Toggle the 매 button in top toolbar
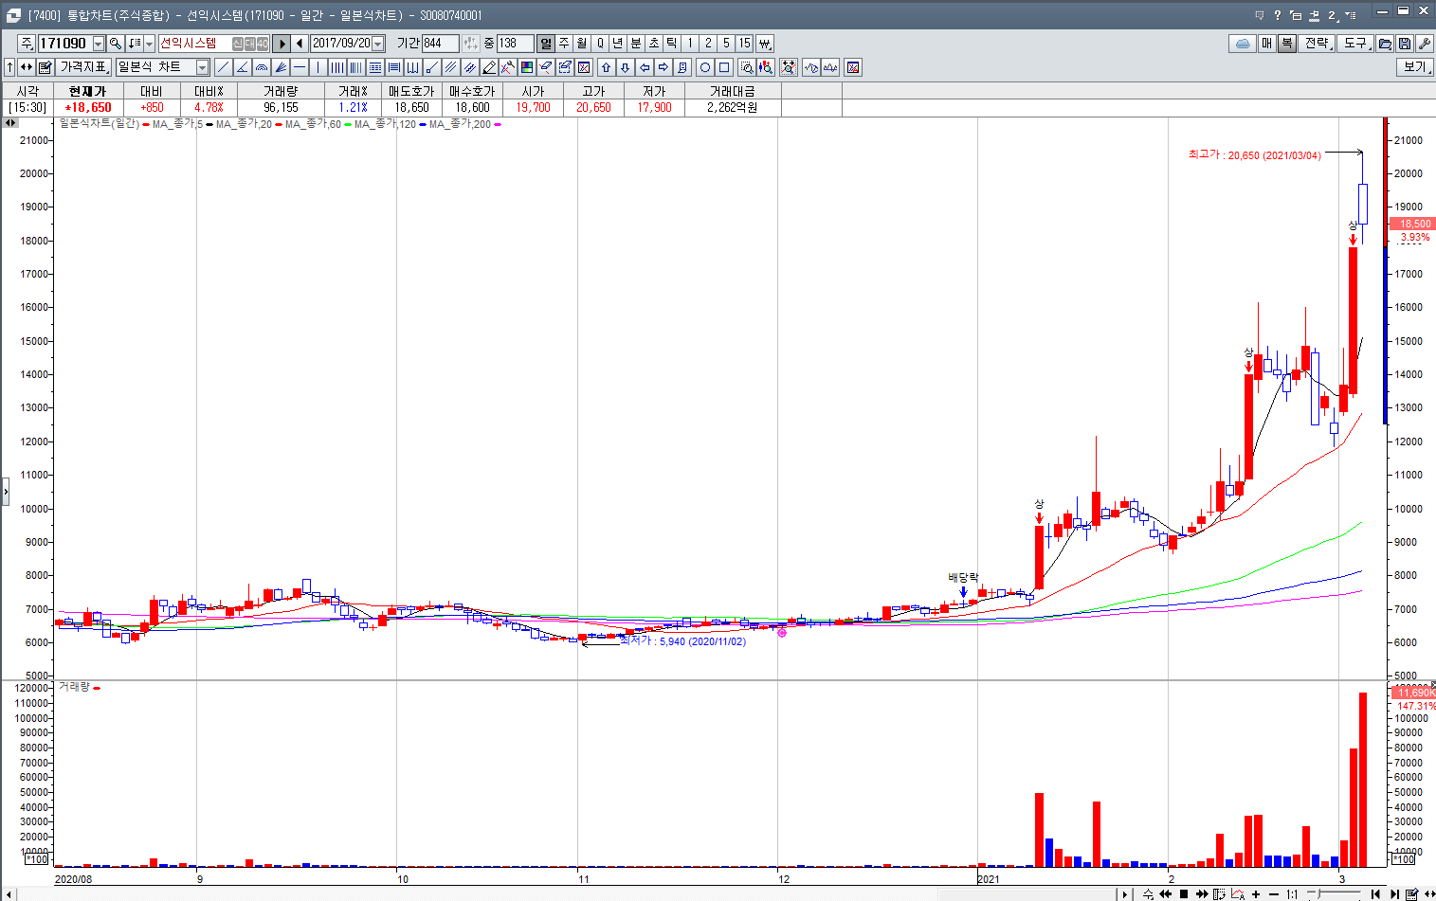Screen dimensions: 1436x901 click(1266, 44)
